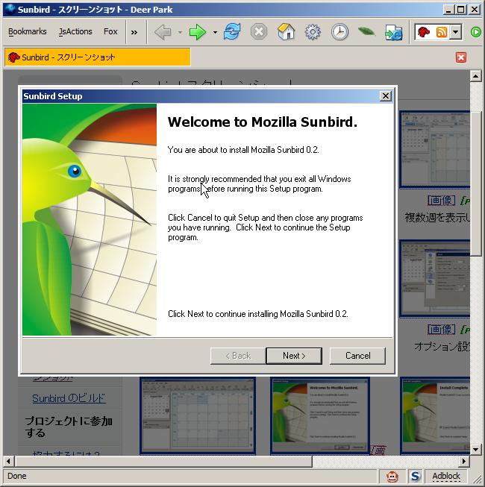
Task: Click the vertical scrollbar down arrow
Action: click(476, 450)
